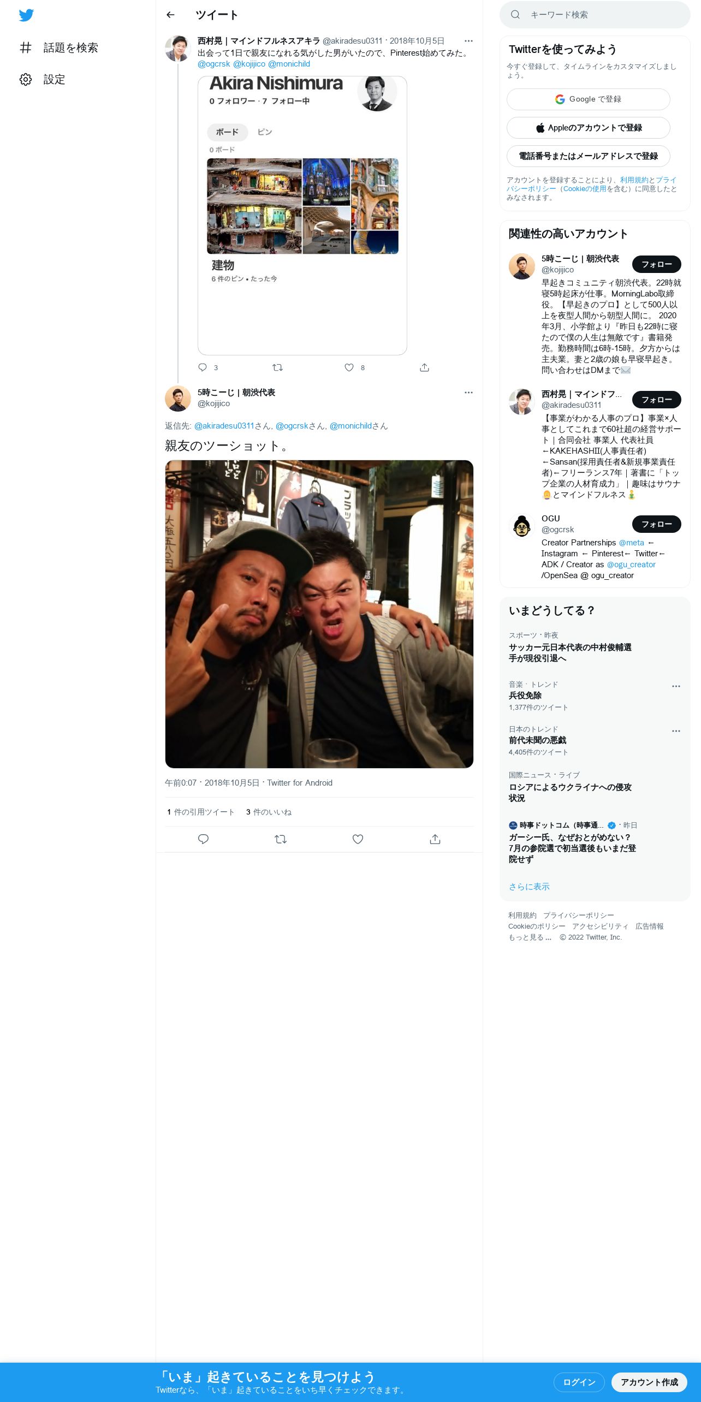This screenshot has width=701, height=1402.
Task: Open the さらに表示 link in trends
Action: [529, 887]
